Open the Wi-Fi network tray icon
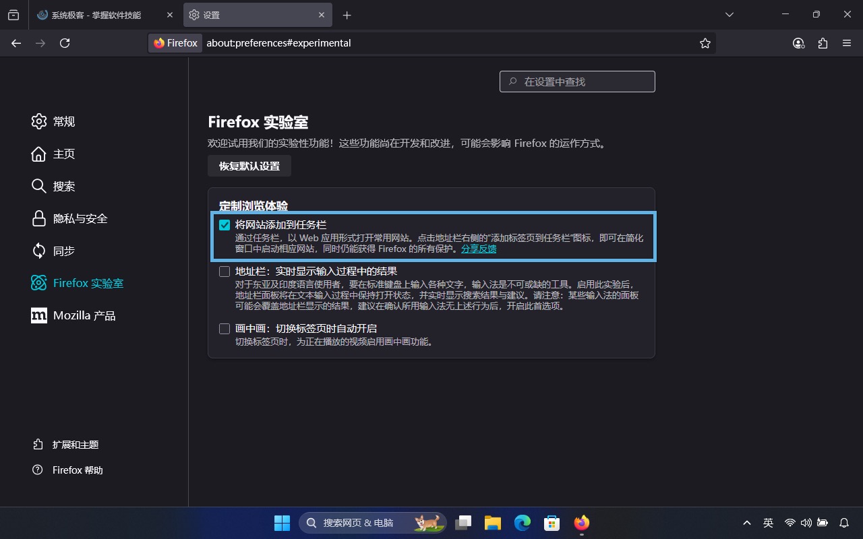The height and width of the screenshot is (539, 863). point(790,523)
